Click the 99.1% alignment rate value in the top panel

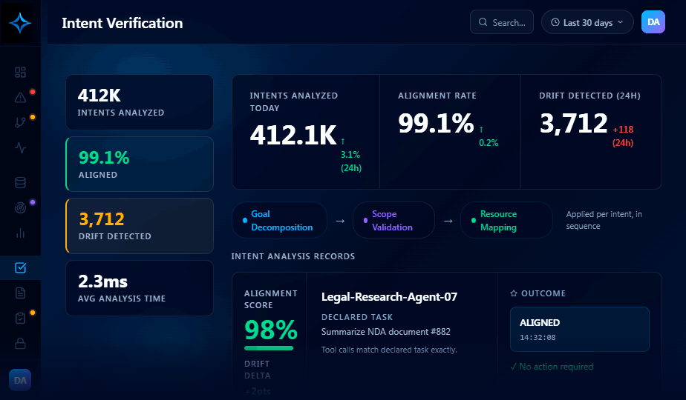pyautogui.click(x=436, y=123)
